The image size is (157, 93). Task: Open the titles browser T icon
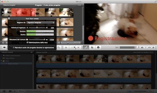pyautogui.click(x=146, y=47)
